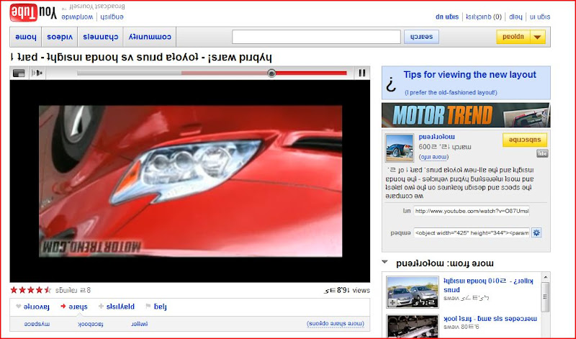Open the 'killer? - 2010 honda insight' title link
Viewport: 576px width, 339px height.
pos(488,285)
